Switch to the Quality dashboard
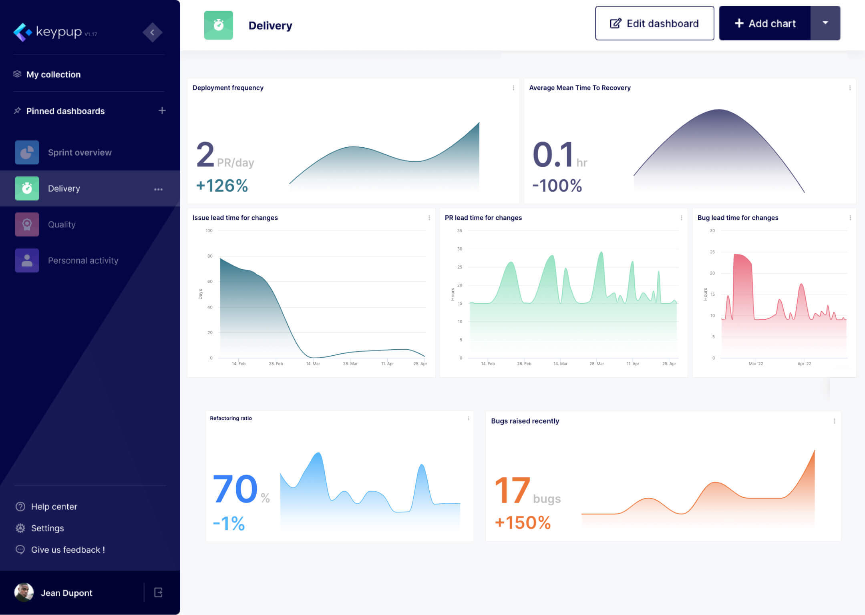The height and width of the screenshot is (615, 865). [x=61, y=224]
